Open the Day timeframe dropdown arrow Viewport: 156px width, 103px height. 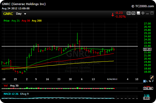click(x=25, y=14)
